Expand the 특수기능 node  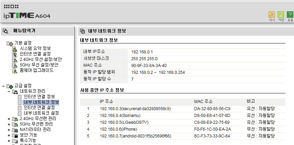coord(9,141)
